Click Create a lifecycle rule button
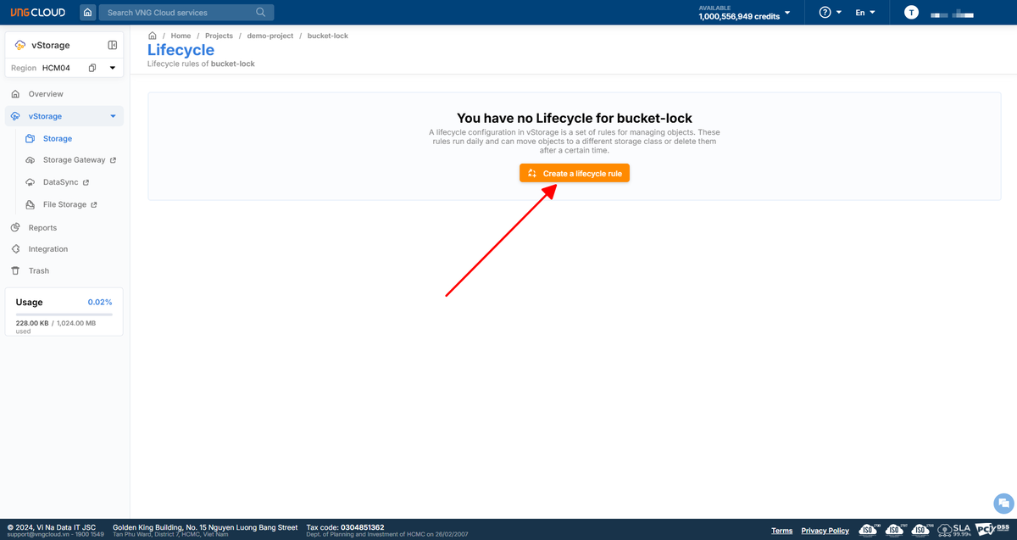 point(575,173)
